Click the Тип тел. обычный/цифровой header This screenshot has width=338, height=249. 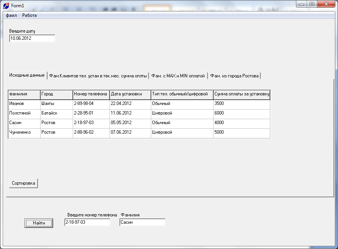pos(182,95)
